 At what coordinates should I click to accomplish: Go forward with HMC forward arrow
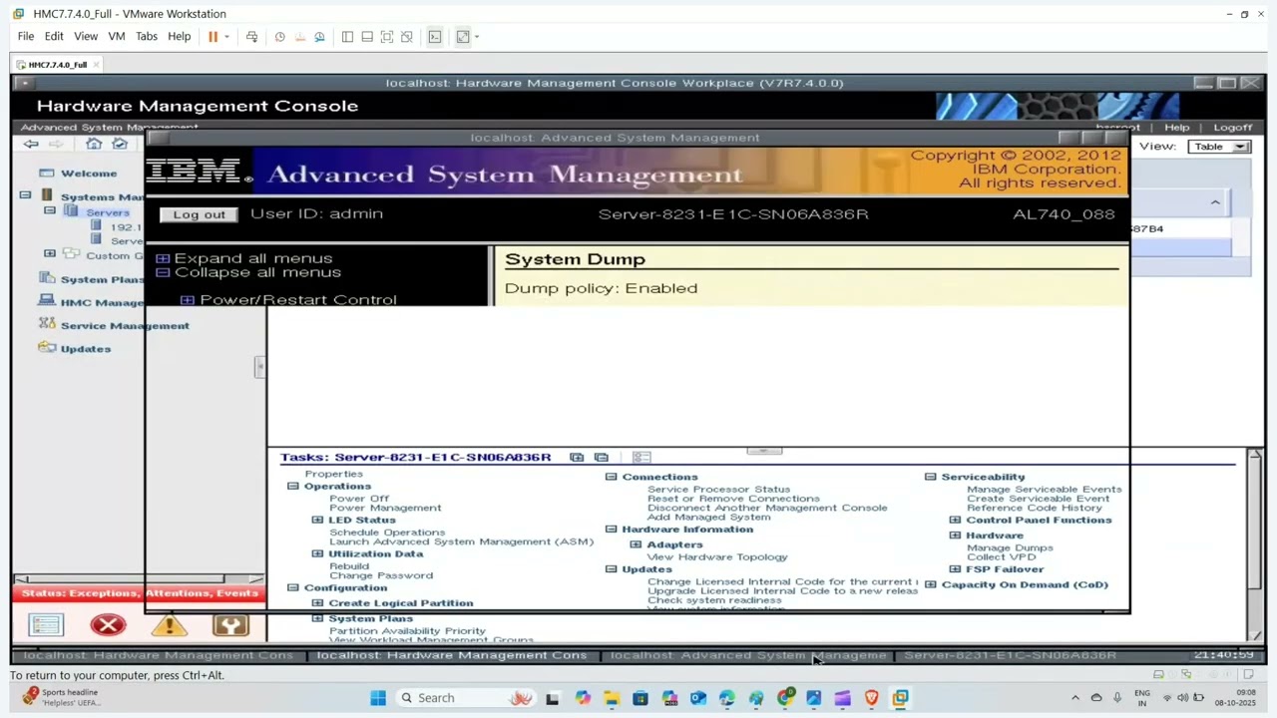coord(56,145)
